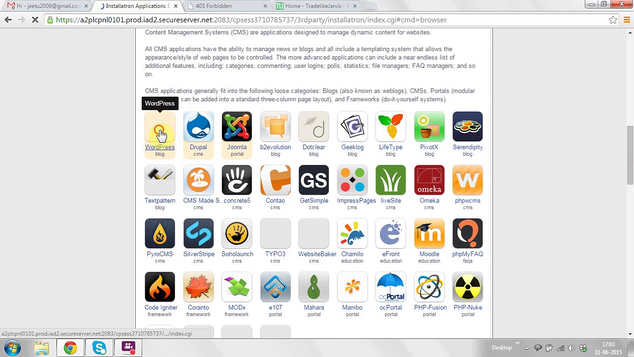This screenshot has height=357, width=634.
Task: Select the phpMyFAQ faqs icon
Action: (468, 234)
